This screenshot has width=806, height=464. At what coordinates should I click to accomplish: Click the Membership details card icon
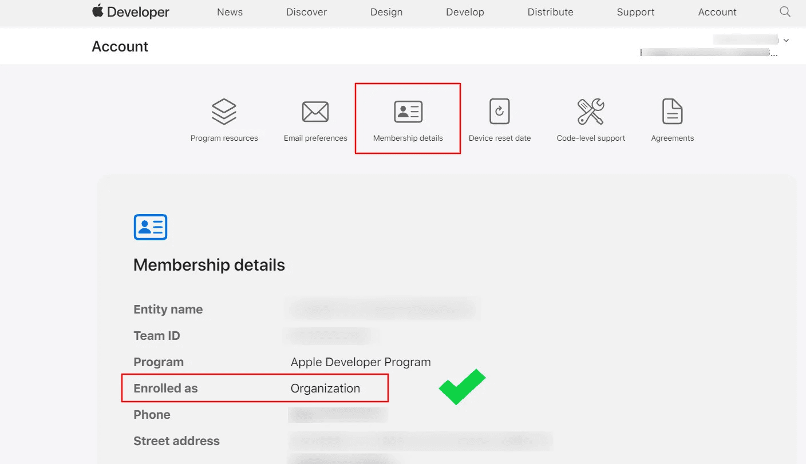point(408,112)
